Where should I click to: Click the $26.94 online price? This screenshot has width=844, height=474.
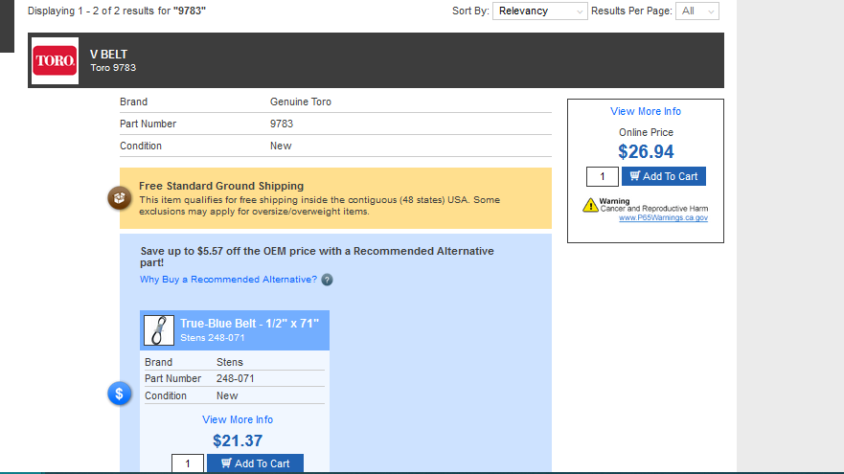pos(646,151)
